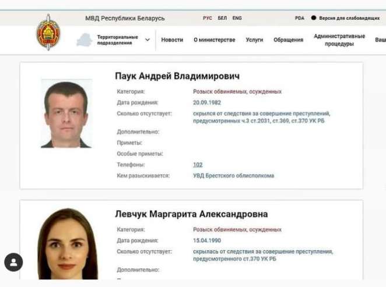
Task: Open the round user profile icon
Action: [x=13, y=262]
